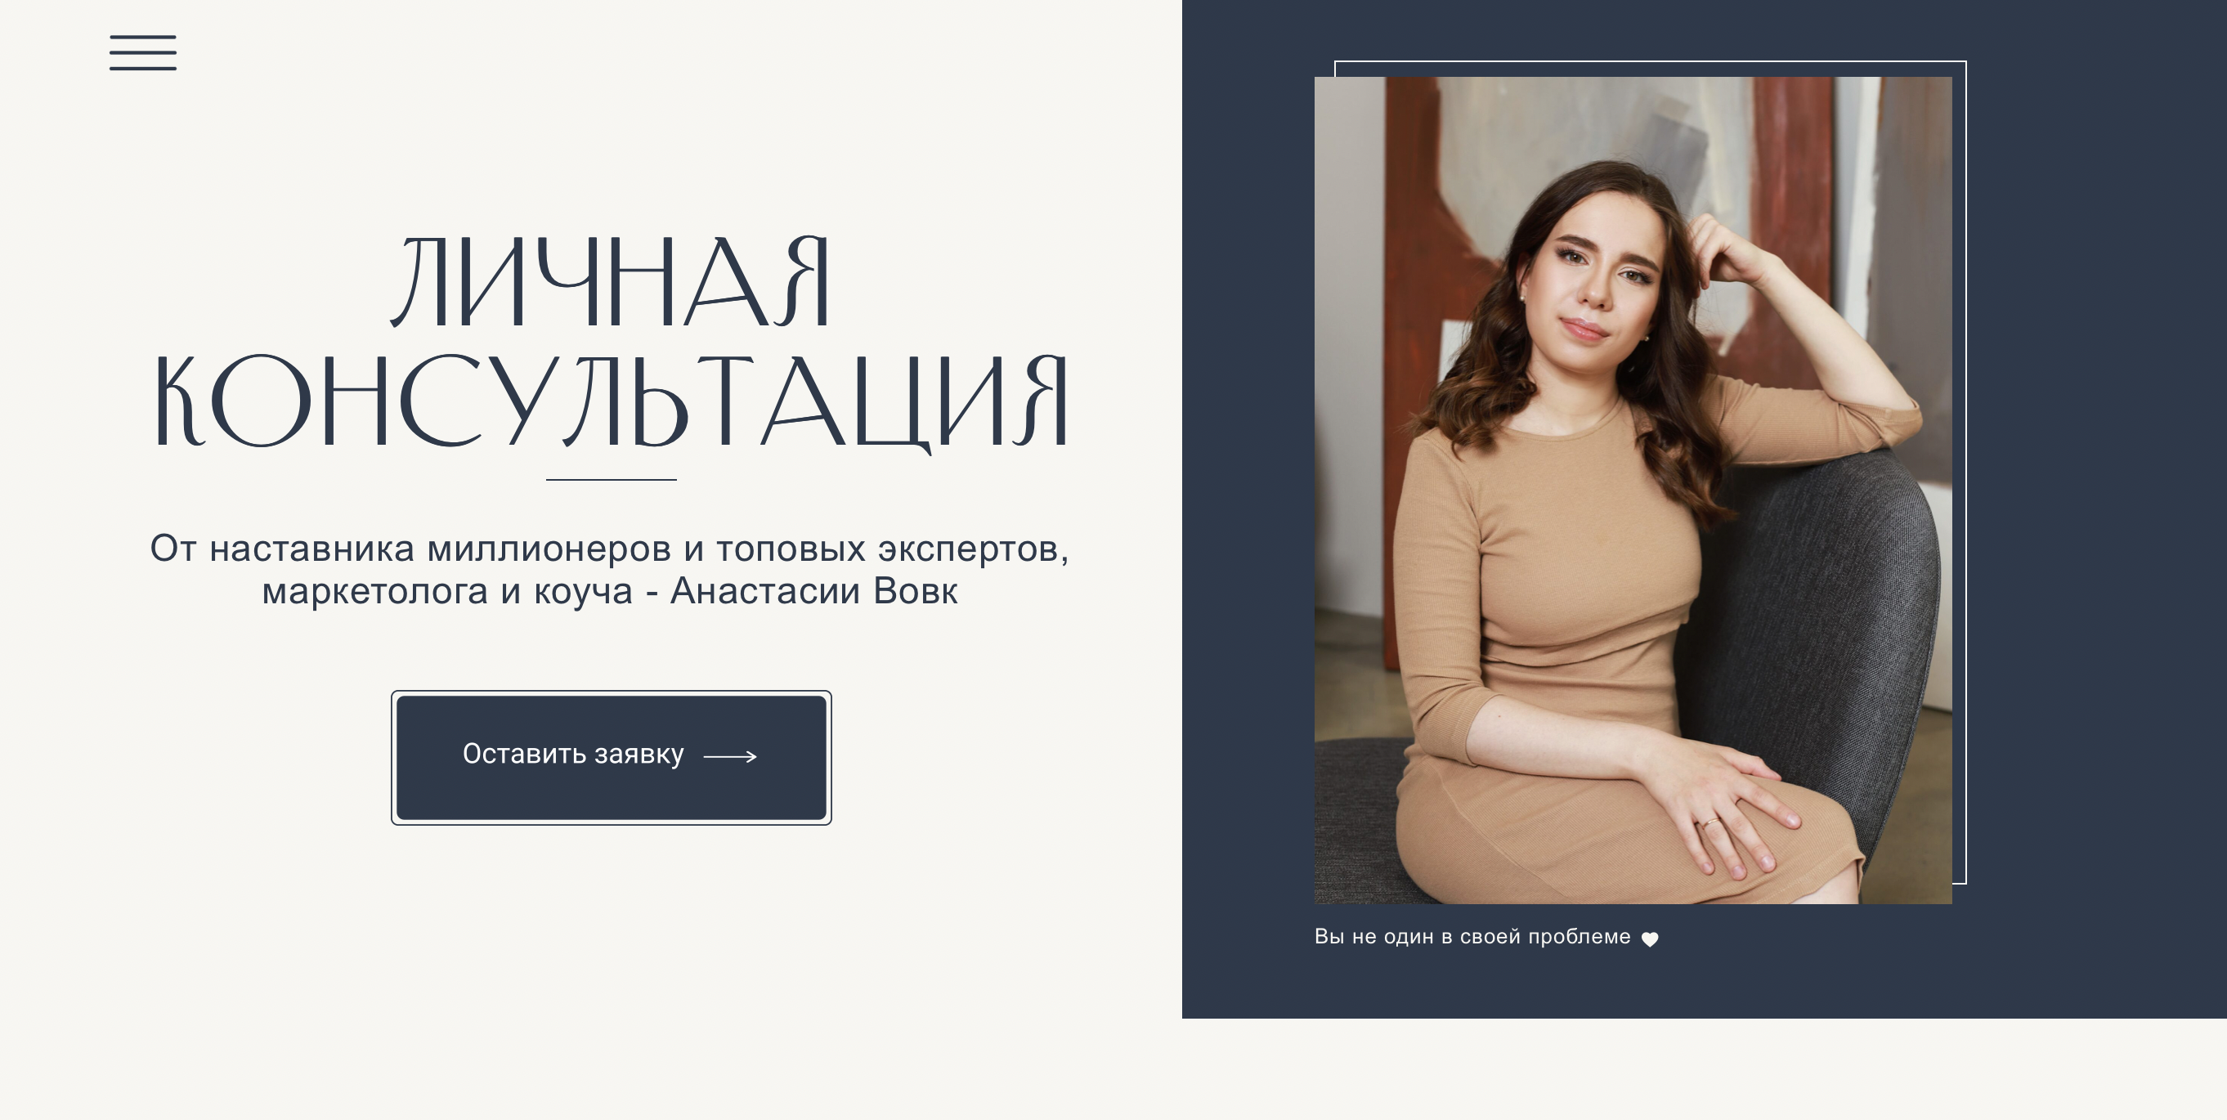Screen dimensions: 2227x1120
Task: Select the word КОНСУЛЬТАЦИЯ in the heading
Action: click(612, 402)
